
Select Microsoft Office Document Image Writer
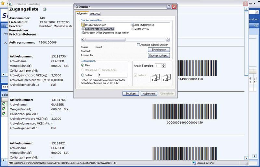pos(83,33)
